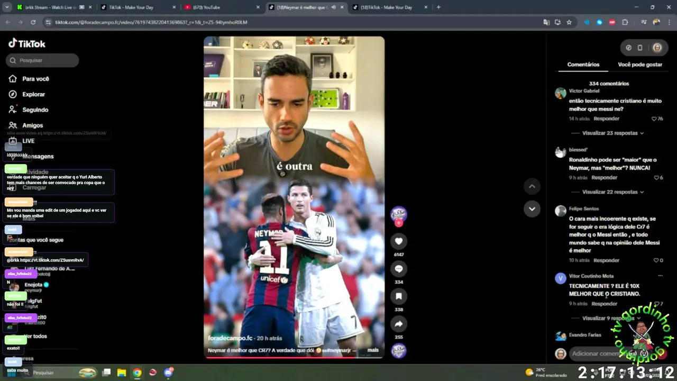This screenshot has width=677, height=381.
Task: Open profile avatar in TikTok top-right pill
Action: pyautogui.click(x=657, y=48)
